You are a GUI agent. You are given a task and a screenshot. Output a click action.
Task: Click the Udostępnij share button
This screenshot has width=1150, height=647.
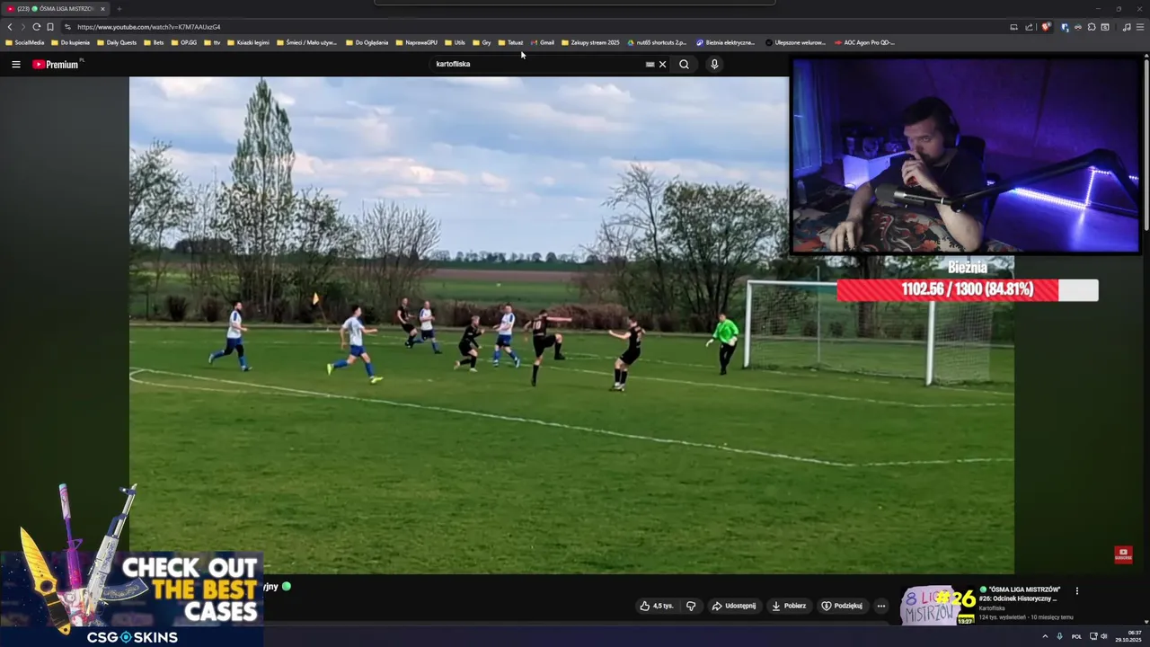pyautogui.click(x=734, y=606)
